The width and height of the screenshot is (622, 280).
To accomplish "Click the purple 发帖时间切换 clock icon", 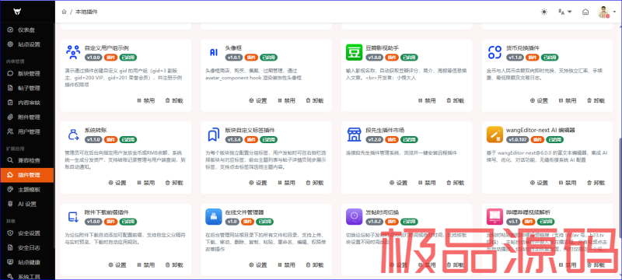I will tap(354, 216).
